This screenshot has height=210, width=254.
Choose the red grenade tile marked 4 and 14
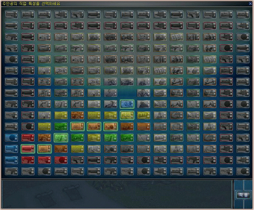61,160
